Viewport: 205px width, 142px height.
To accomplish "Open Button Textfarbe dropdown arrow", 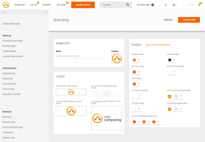I will (x=174, y=72).
